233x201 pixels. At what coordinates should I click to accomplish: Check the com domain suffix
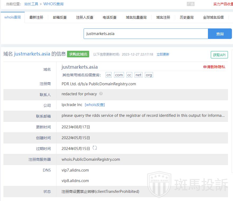pyautogui.click(x=119, y=75)
